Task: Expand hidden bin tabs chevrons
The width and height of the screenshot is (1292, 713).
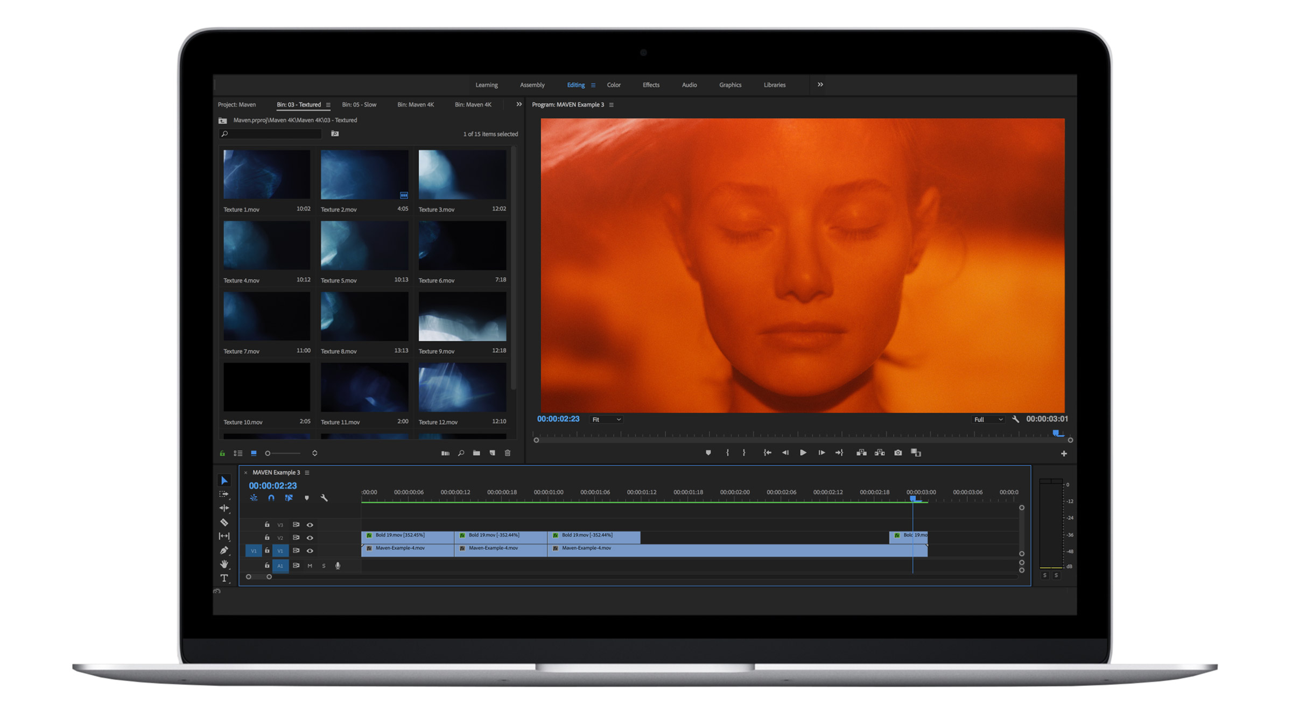Action: pyautogui.click(x=519, y=104)
